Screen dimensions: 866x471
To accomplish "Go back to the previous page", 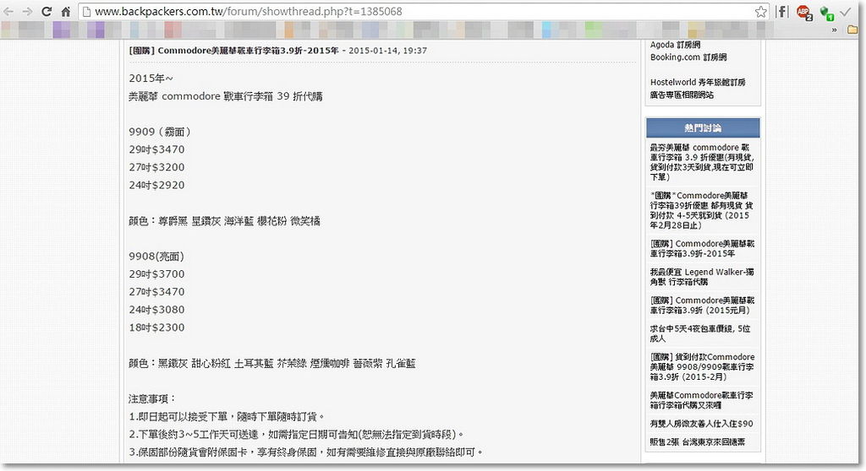I will [8, 12].
